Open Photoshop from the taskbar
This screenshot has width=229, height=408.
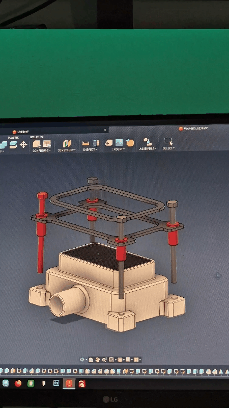click(x=56, y=383)
